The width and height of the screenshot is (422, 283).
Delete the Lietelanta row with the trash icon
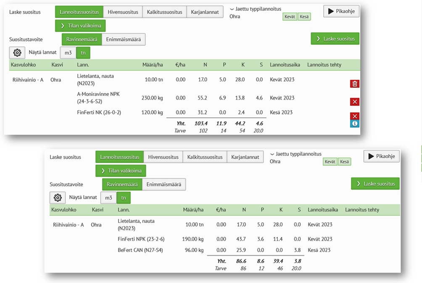tap(354, 84)
